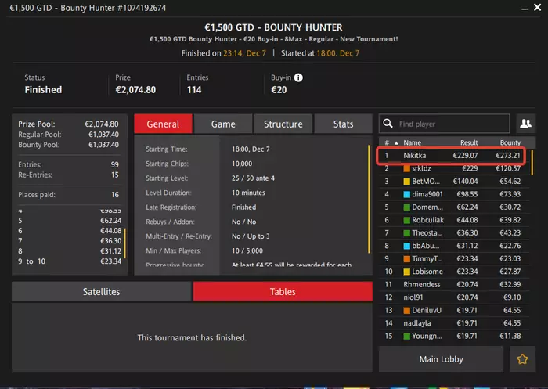Select player nadlayla row
The width and height of the screenshot is (548, 389).
453,323
